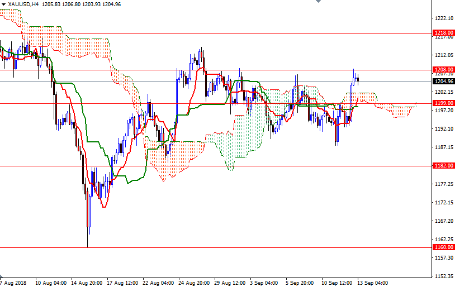Select the 1160.00 red price label
The image size is (455, 287).
pos(443,247)
